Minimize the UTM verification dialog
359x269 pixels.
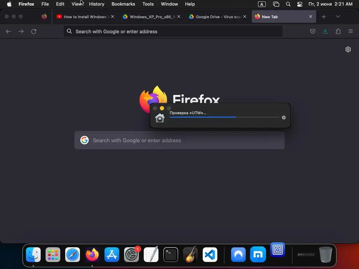pos(162,108)
